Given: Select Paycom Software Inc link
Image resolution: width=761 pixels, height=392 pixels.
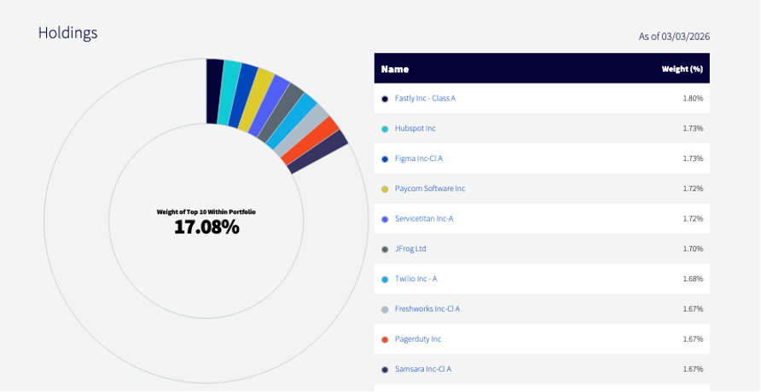Looking at the screenshot, I should (x=430, y=188).
